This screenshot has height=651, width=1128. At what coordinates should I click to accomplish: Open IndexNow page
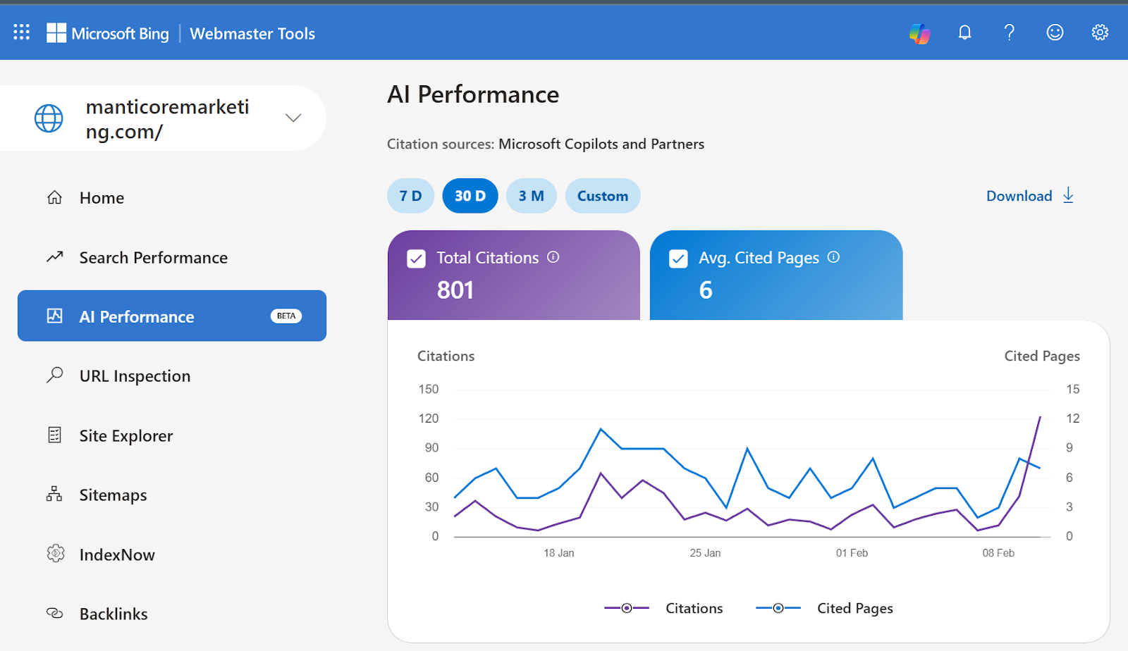[172, 554]
